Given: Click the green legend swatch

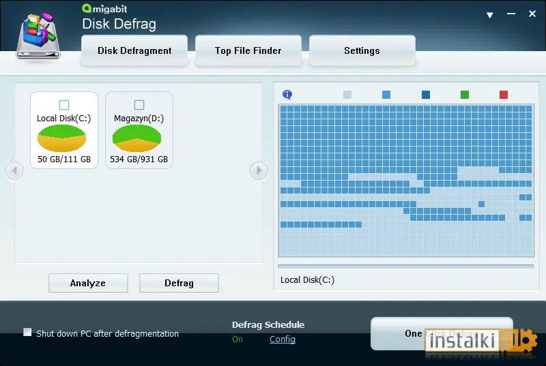Looking at the screenshot, I should click(x=465, y=95).
